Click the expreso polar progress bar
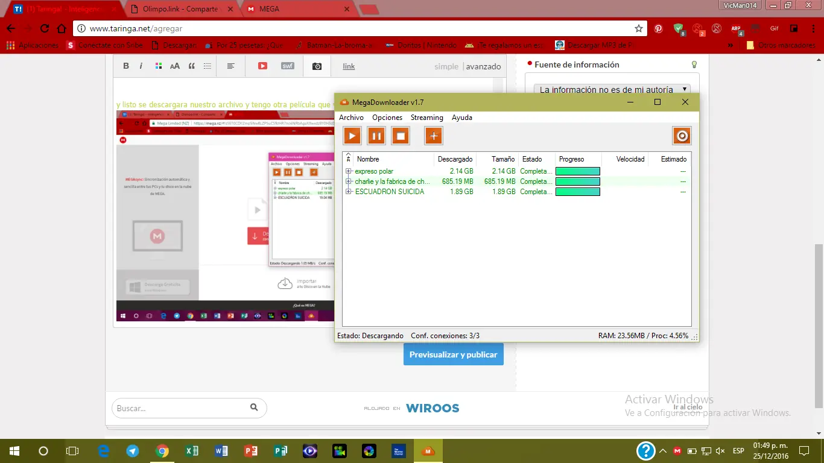The width and height of the screenshot is (824, 463). [578, 171]
